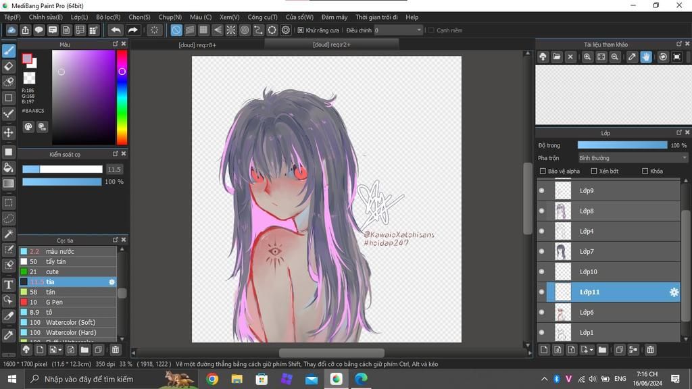Open Chỉnh sửa(E) menu

click(46, 17)
